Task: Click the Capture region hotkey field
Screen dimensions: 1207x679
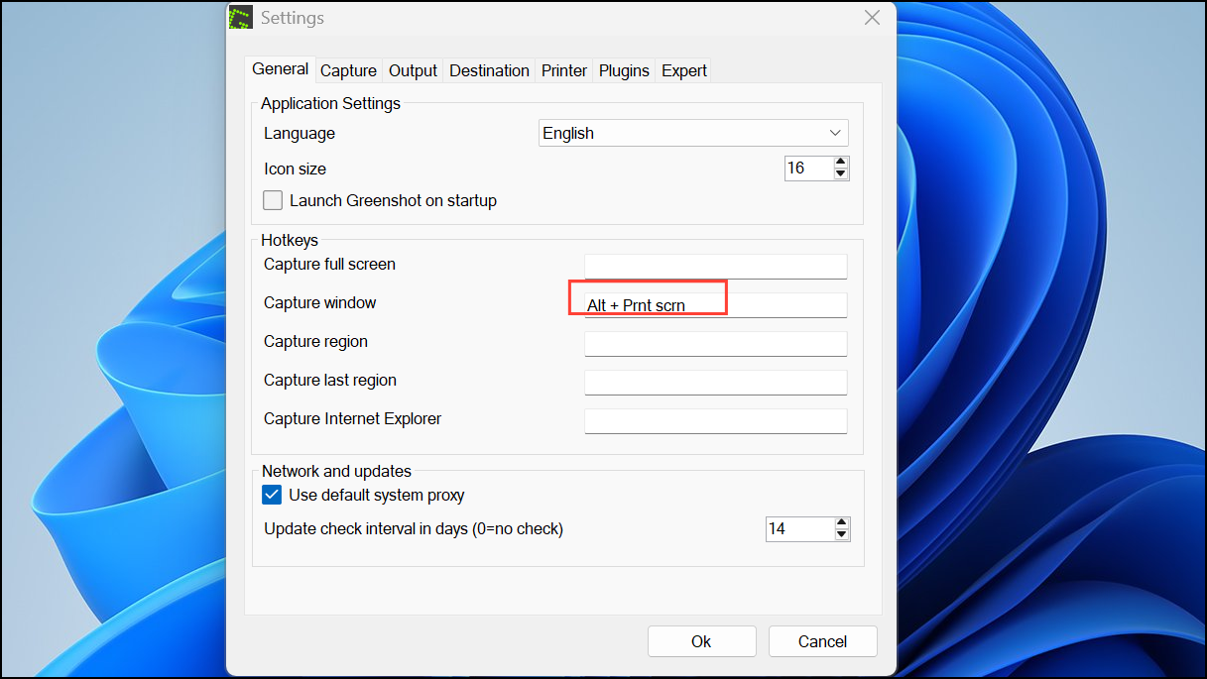Action: [716, 343]
